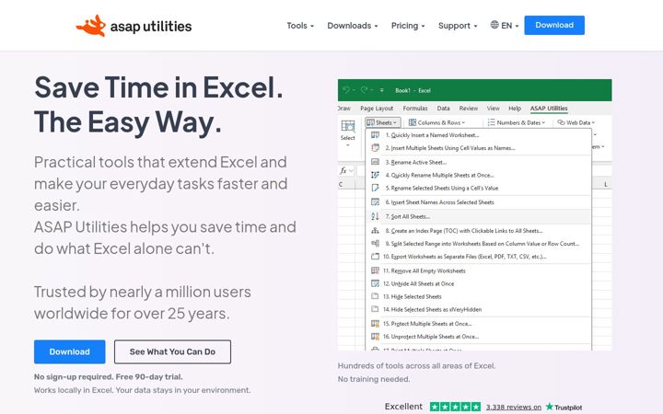Switch to the Formulas ribbon tab
Viewport: 663px width, 414px height.
click(415, 109)
